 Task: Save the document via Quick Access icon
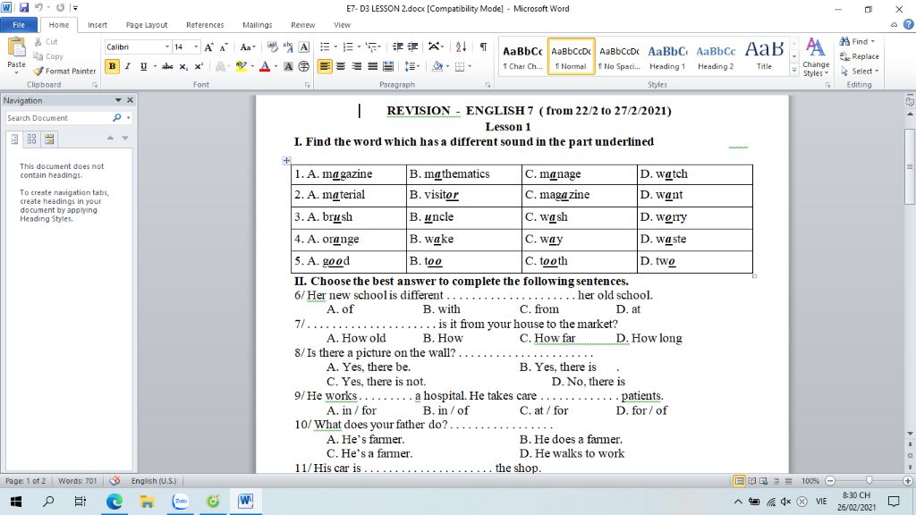tap(24, 7)
